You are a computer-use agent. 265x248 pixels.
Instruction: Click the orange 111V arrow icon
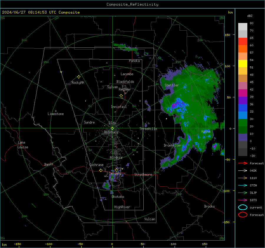[x=243, y=178]
